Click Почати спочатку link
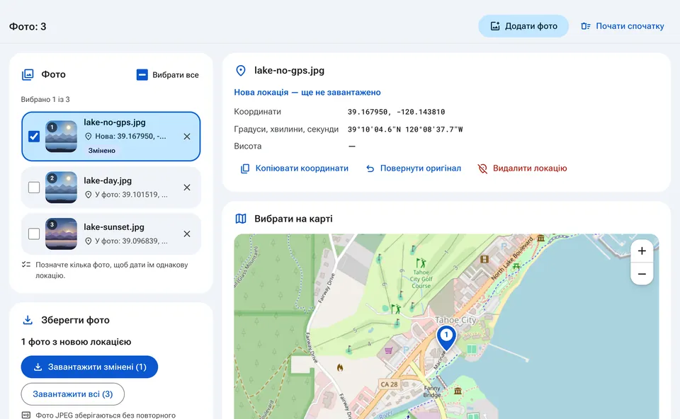Image resolution: width=680 pixels, height=419 pixels. [623, 26]
